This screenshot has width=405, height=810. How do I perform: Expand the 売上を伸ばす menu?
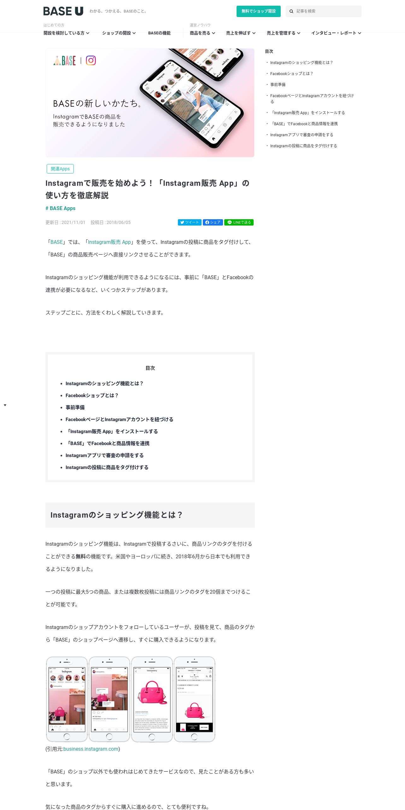click(x=241, y=33)
